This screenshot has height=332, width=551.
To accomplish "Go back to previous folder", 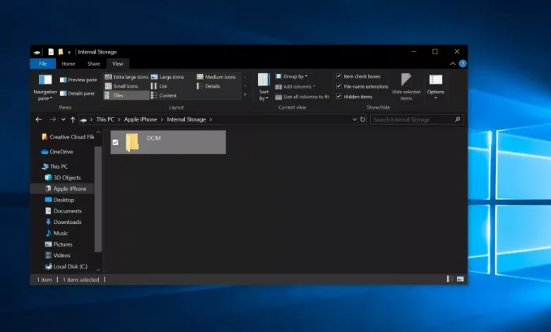I will (39, 119).
